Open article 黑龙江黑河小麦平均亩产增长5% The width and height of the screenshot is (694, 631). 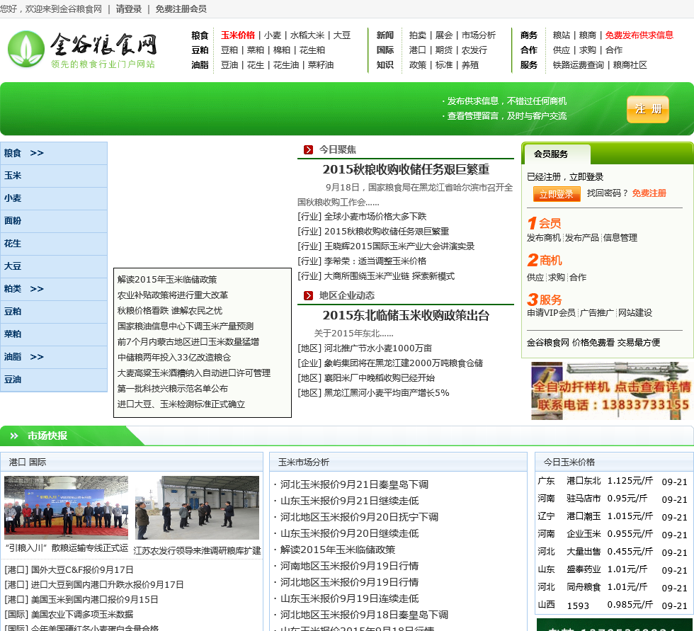tap(387, 393)
